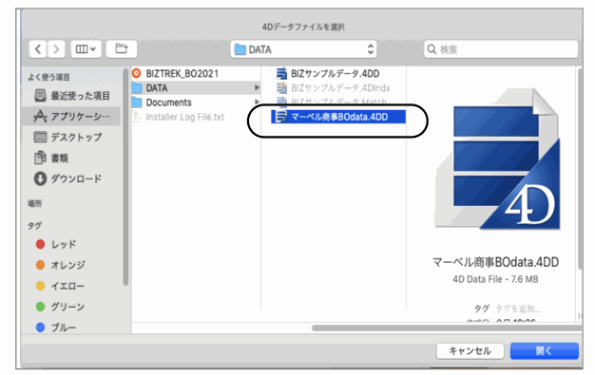Click the DATA folder icon in path popup
This screenshot has height=375, width=595.
tap(240, 49)
